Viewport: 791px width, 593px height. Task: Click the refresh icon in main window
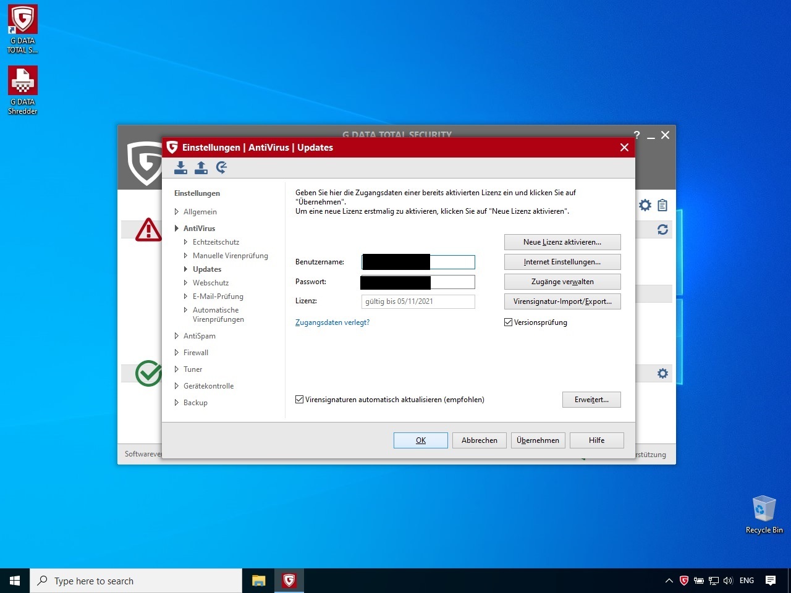click(x=662, y=230)
